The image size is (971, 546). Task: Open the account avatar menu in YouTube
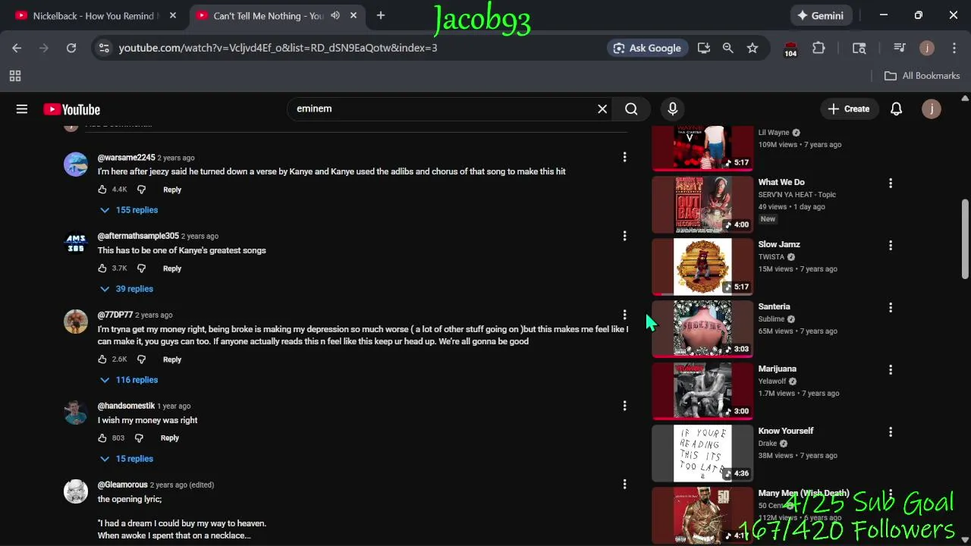(931, 109)
